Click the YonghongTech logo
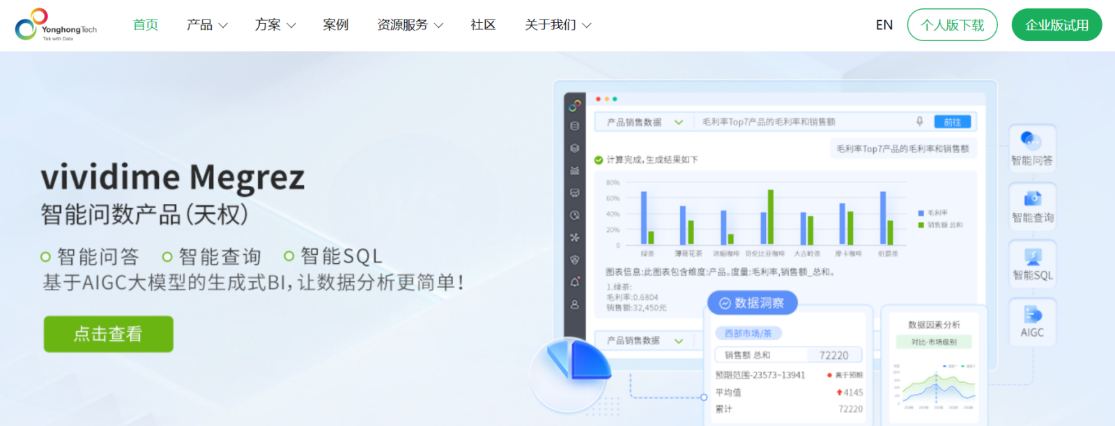 click(56, 25)
